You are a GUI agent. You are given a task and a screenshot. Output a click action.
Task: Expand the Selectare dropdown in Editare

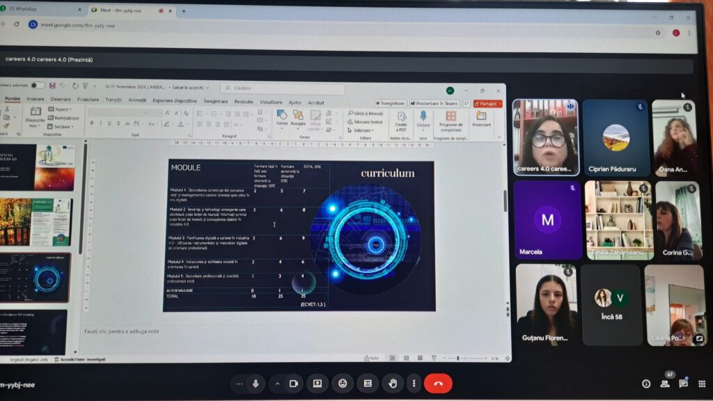(x=361, y=130)
